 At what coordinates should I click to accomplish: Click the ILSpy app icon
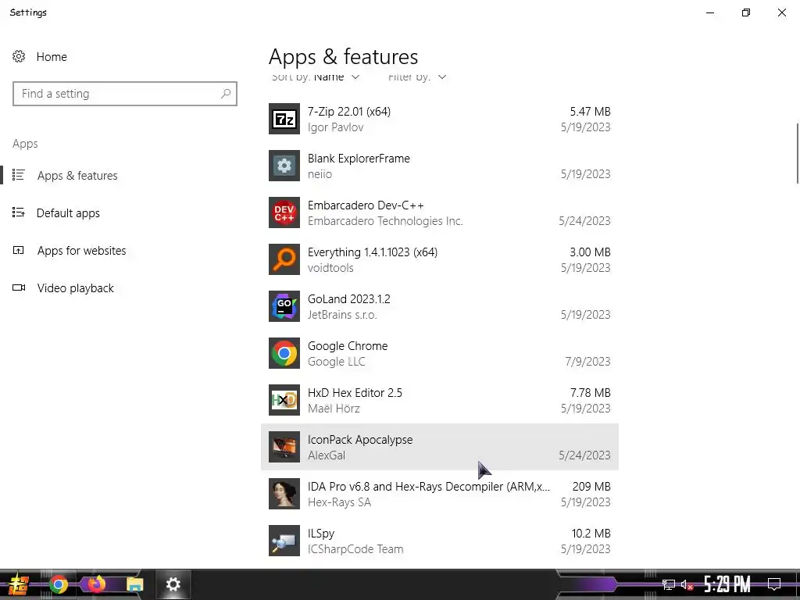coord(284,541)
